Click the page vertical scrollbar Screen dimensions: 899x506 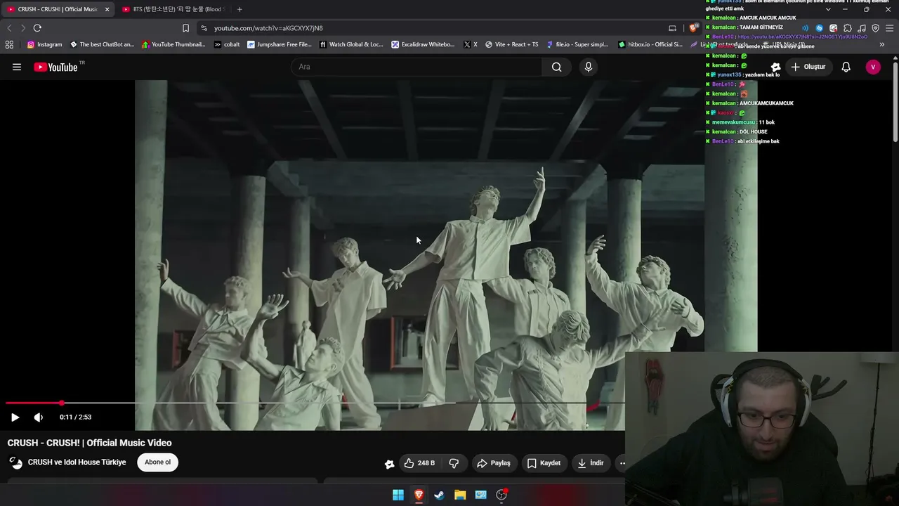[895, 102]
